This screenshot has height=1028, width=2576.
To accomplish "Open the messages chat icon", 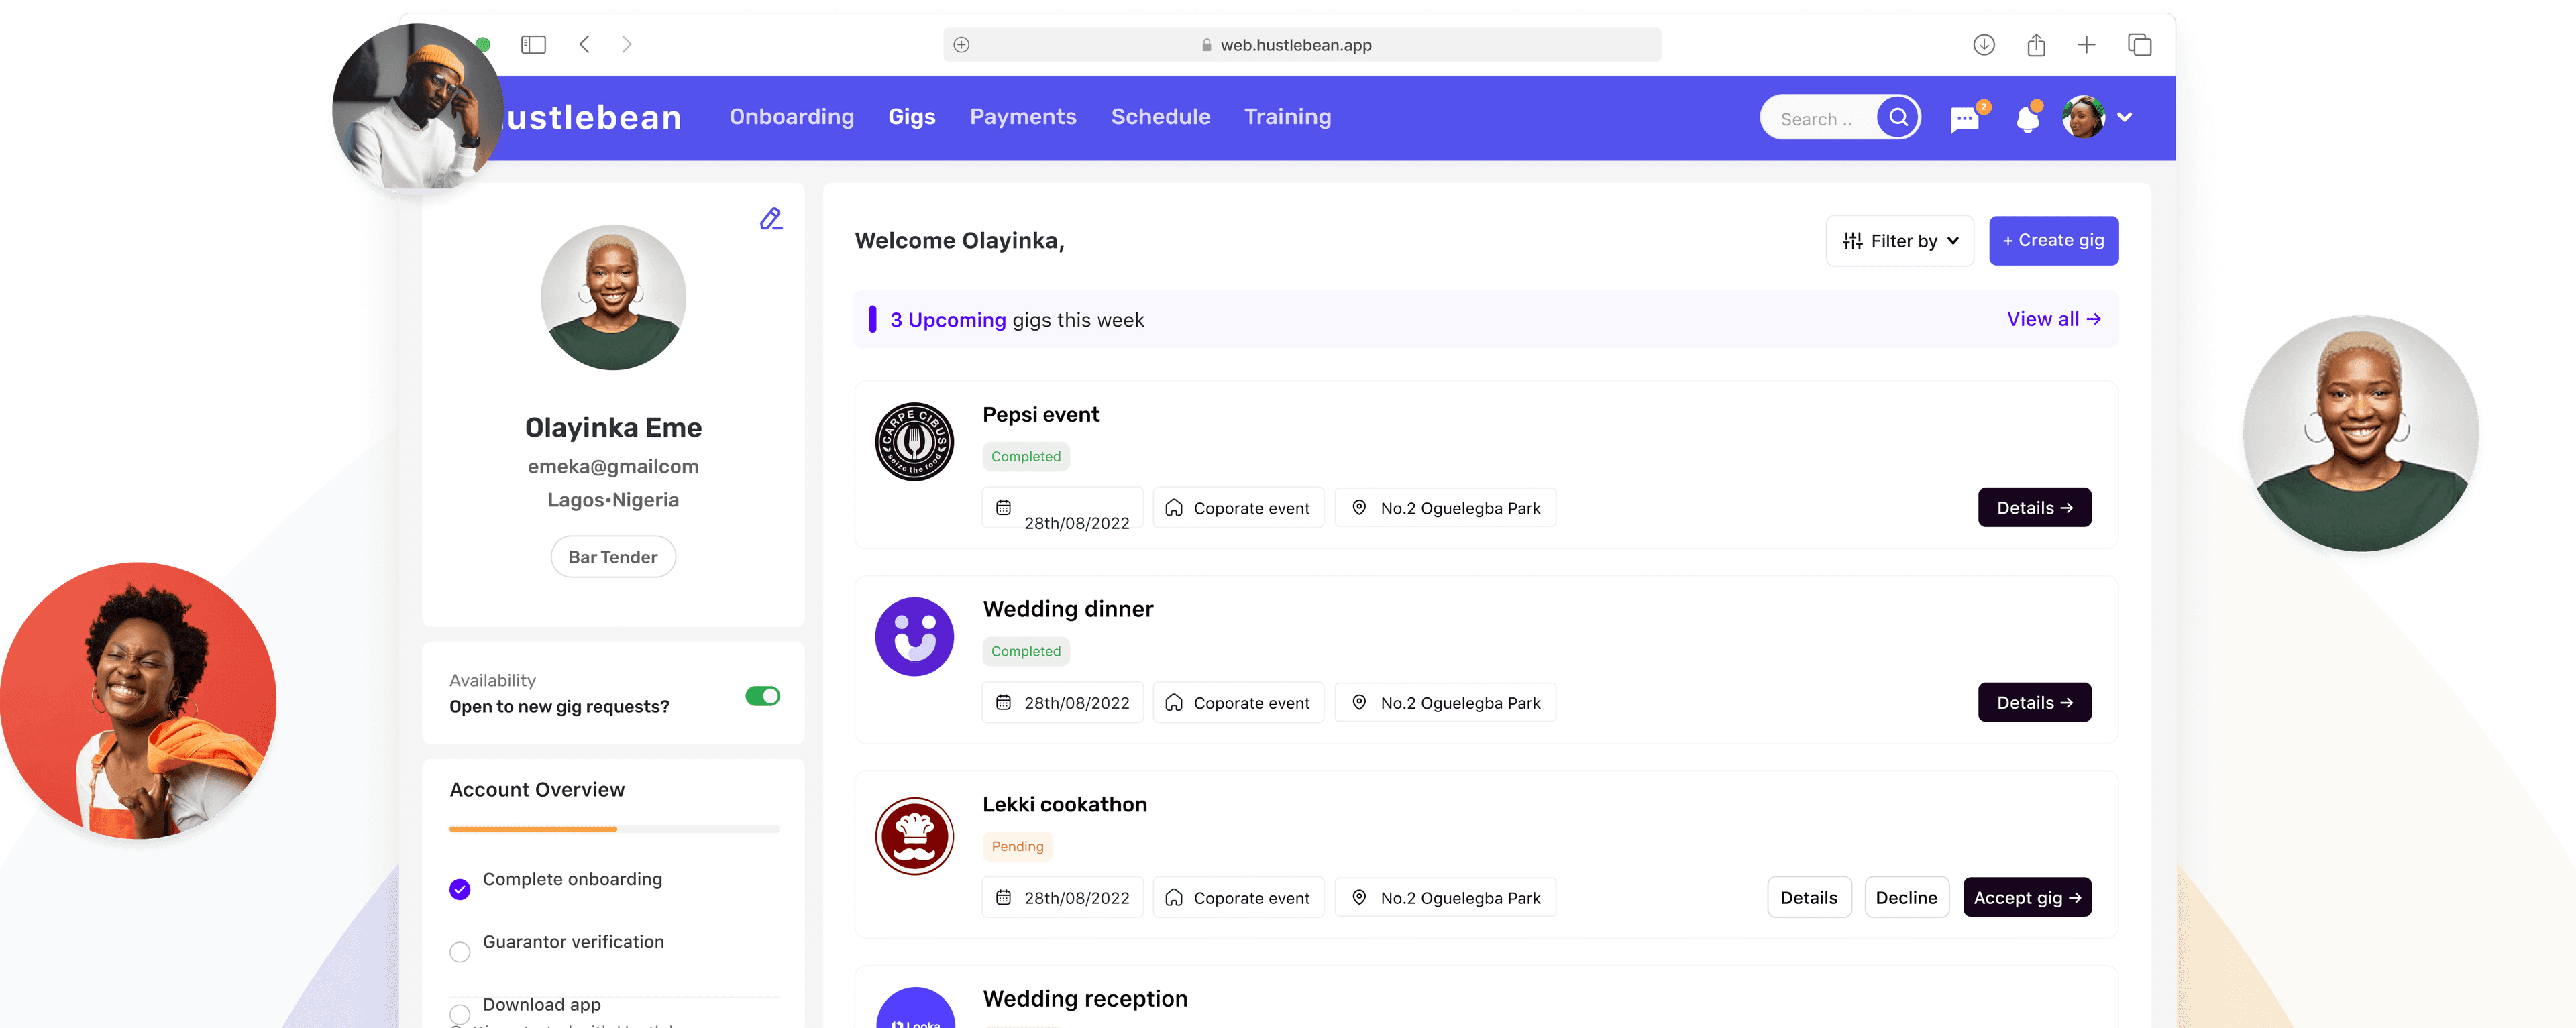I will pos(1966,119).
